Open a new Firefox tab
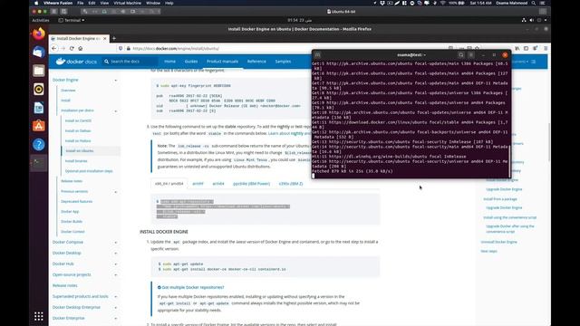The height and width of the screenshot is (326, 580). click(114, 38)
